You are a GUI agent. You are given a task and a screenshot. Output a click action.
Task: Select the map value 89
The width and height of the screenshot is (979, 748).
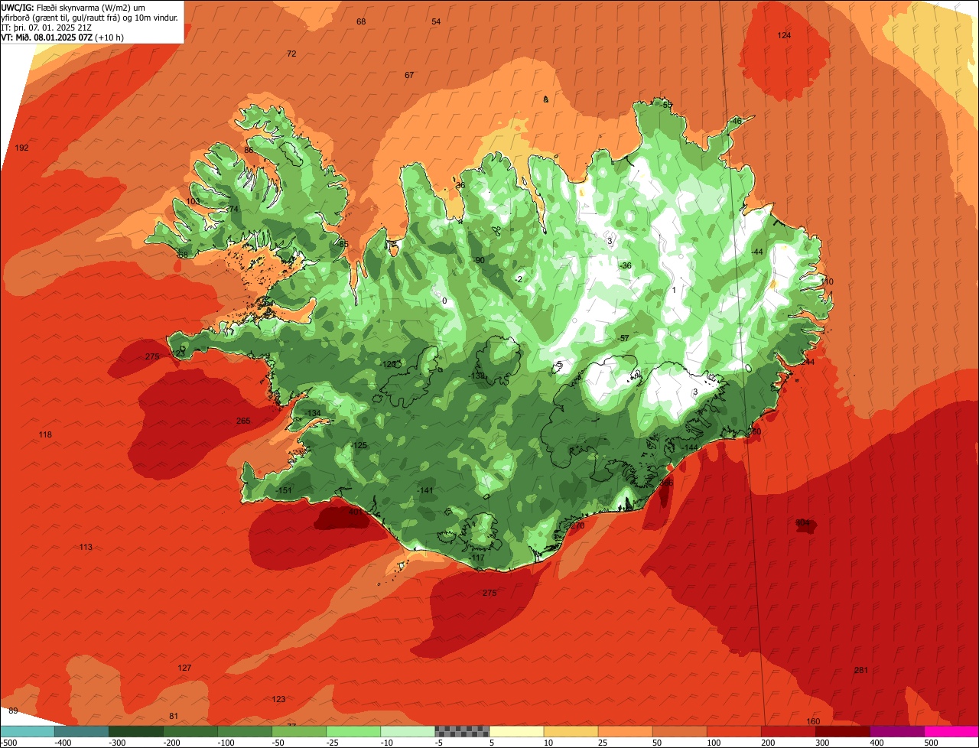coord(13,711)
